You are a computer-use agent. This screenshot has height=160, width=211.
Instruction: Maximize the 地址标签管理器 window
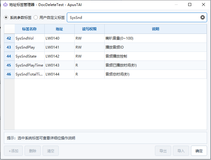pyautogui.click(x=190, y=4)
